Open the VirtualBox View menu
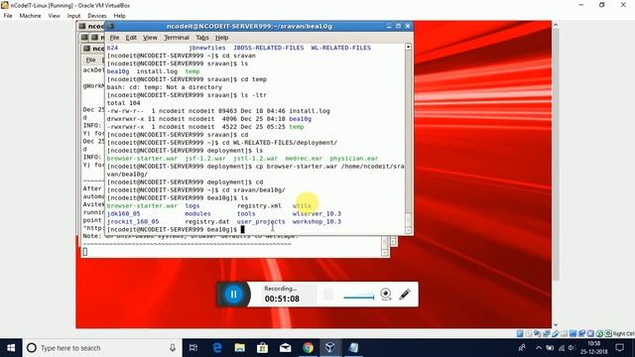This screenshot has height=357, width=635. click(x=54, y=16)
